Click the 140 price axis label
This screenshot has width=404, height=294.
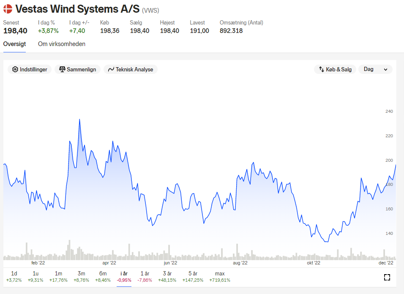pyautogui.click(x=389, y=234)
